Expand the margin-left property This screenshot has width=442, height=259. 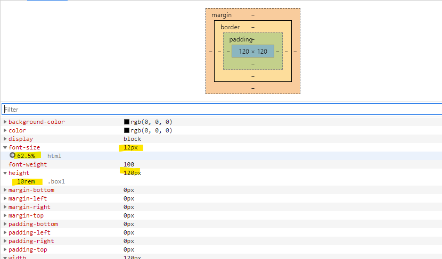[5, 198]
